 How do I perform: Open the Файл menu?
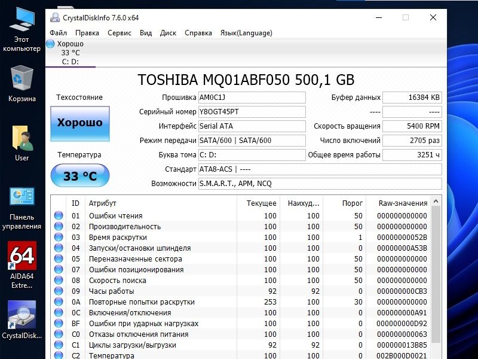tap(58, 33)
